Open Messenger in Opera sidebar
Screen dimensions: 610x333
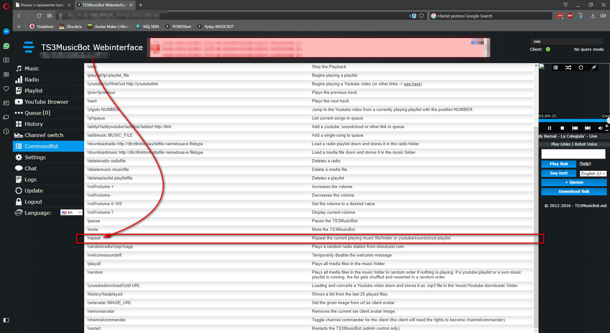tap(6, 31)
